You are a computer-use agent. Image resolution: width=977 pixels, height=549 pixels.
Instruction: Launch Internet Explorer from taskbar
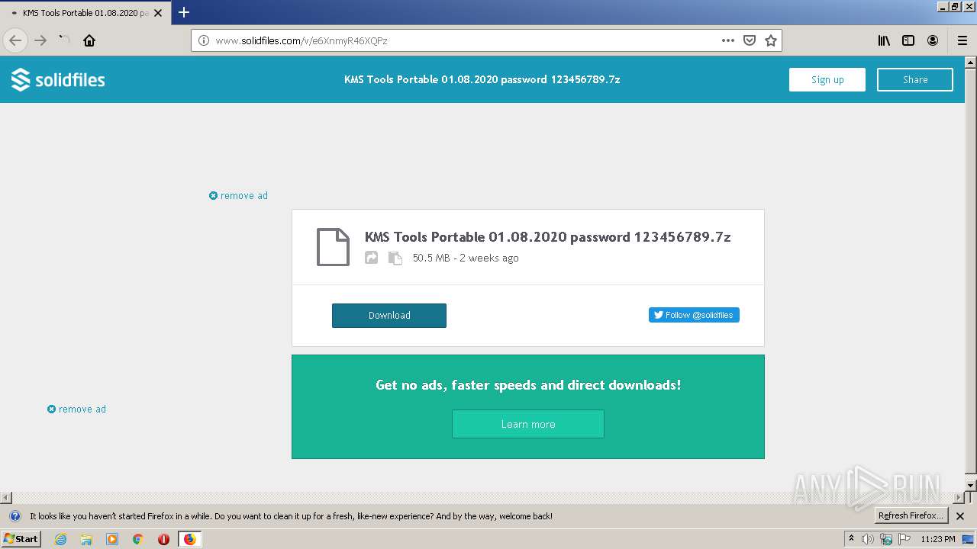click(x=61, y=539)
